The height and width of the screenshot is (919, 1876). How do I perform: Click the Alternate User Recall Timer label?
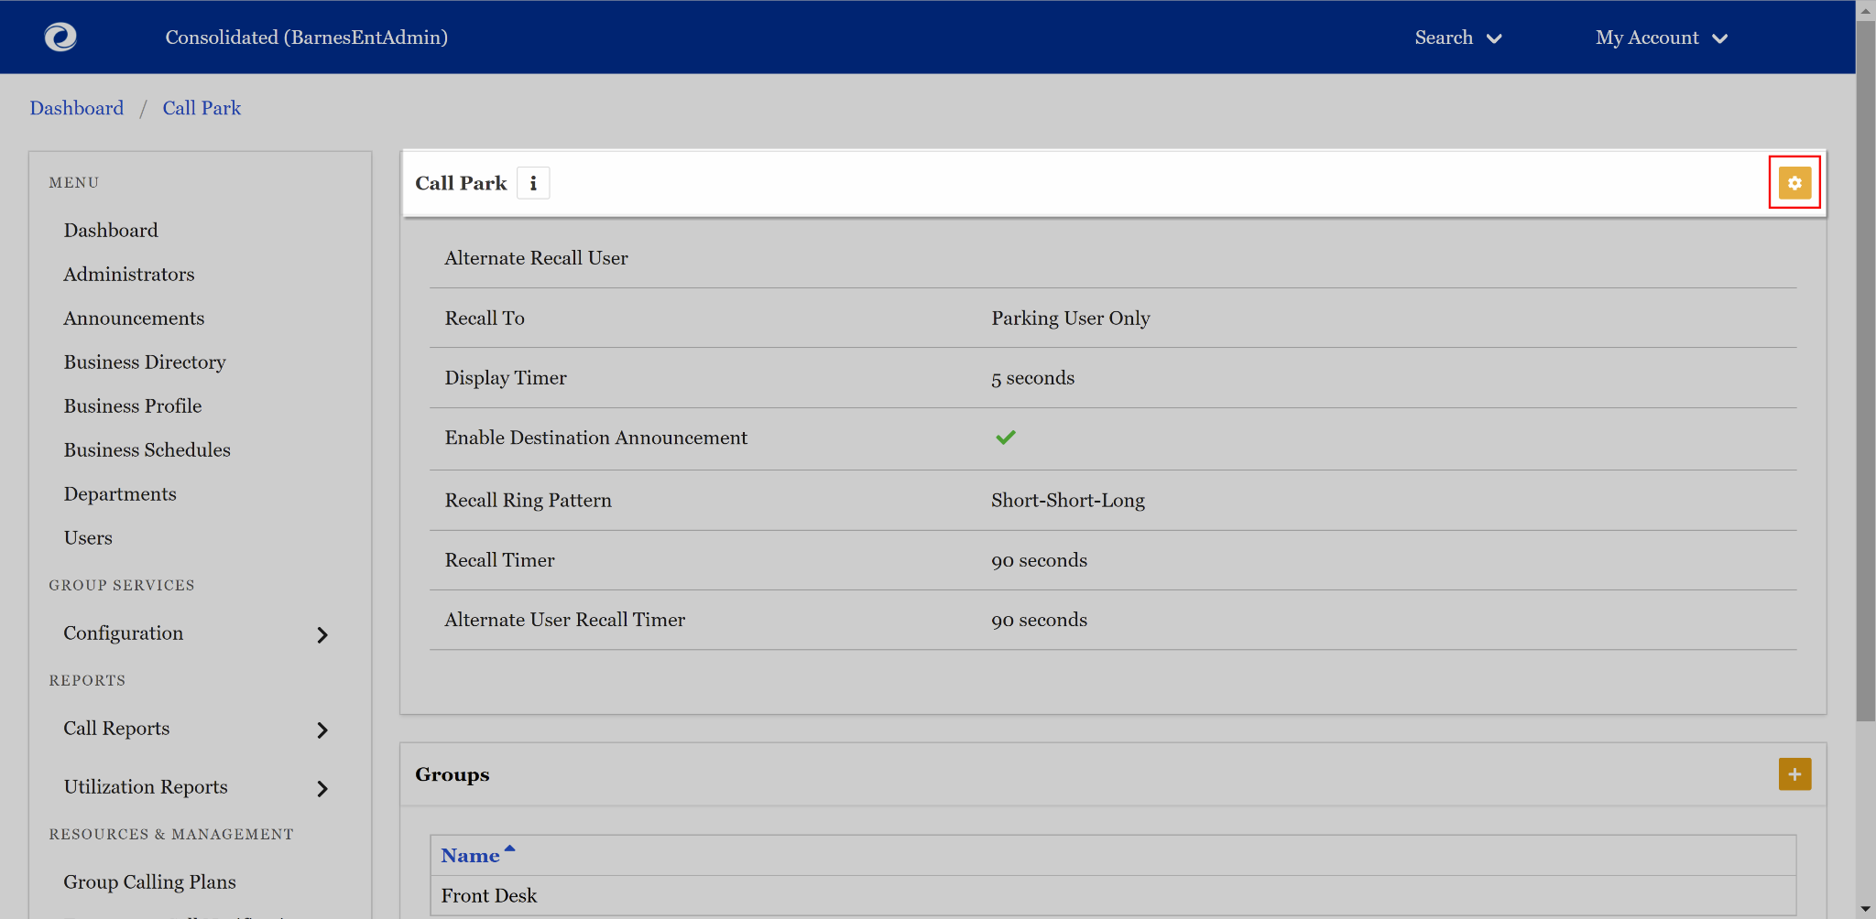tap(564, 620)
